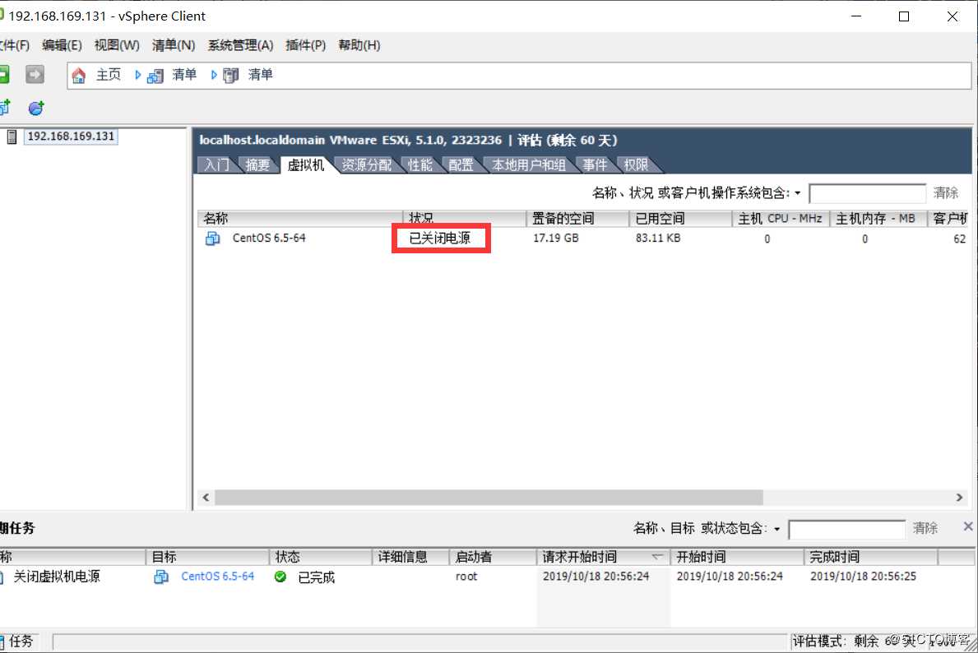
Task: Close the recent tasks panel
Action: pyautogui.click(x=967, y=527)
